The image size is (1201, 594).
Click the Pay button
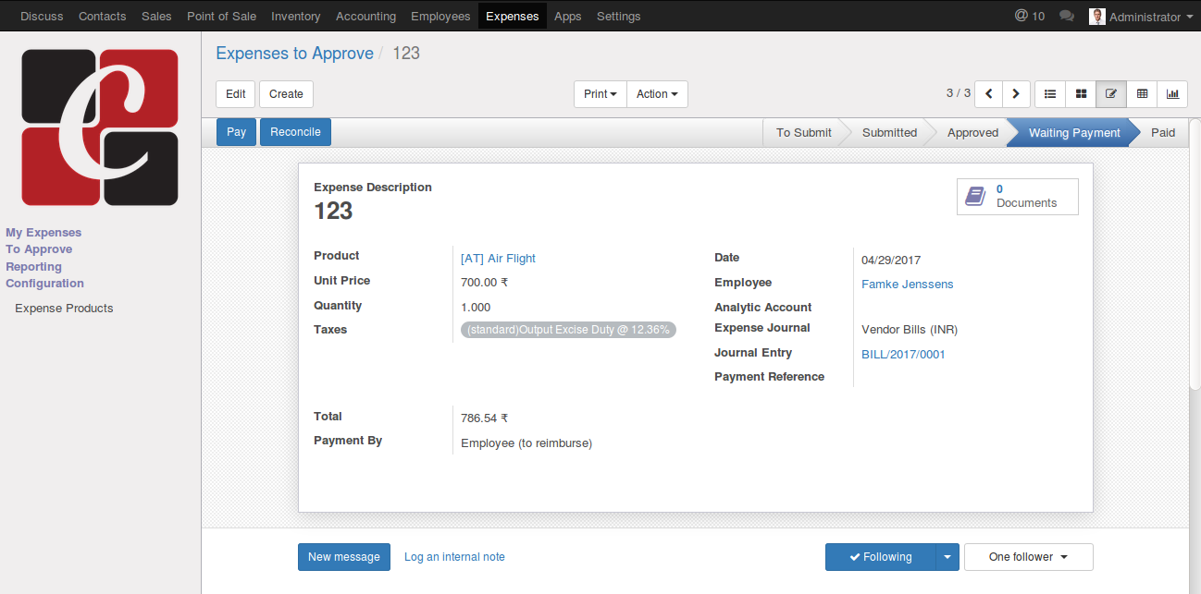pyautogui.click(x=236, y=132)
